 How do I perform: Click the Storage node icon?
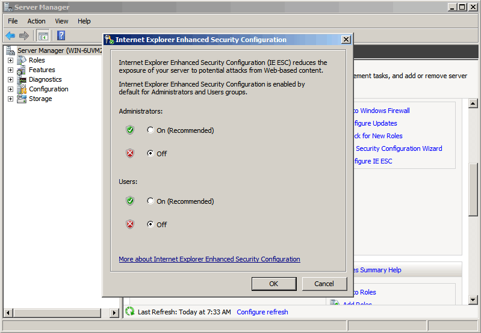22,99
